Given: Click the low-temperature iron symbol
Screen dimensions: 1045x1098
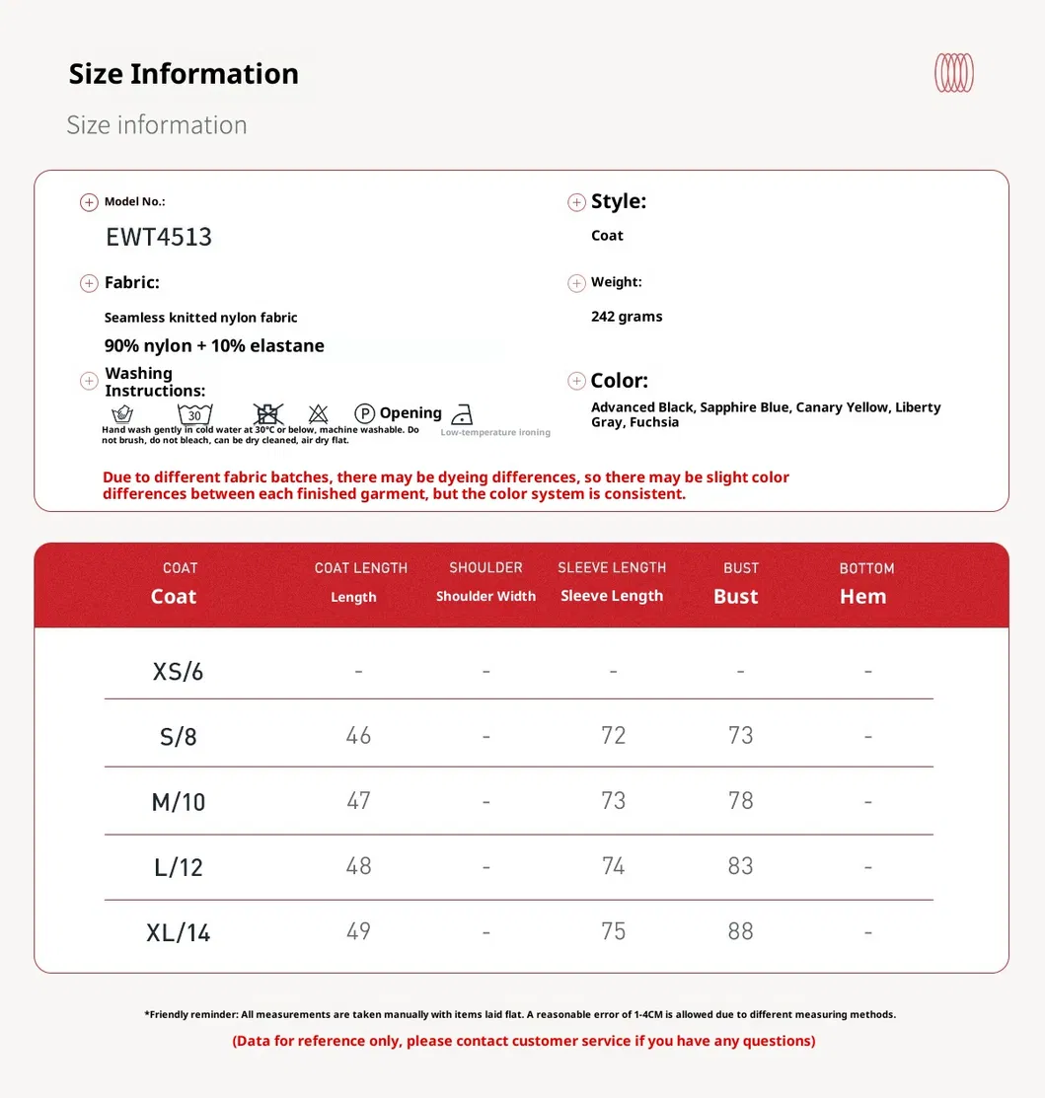Looking at the screenshot, I should pyautogui.click(x=461, y=414).
